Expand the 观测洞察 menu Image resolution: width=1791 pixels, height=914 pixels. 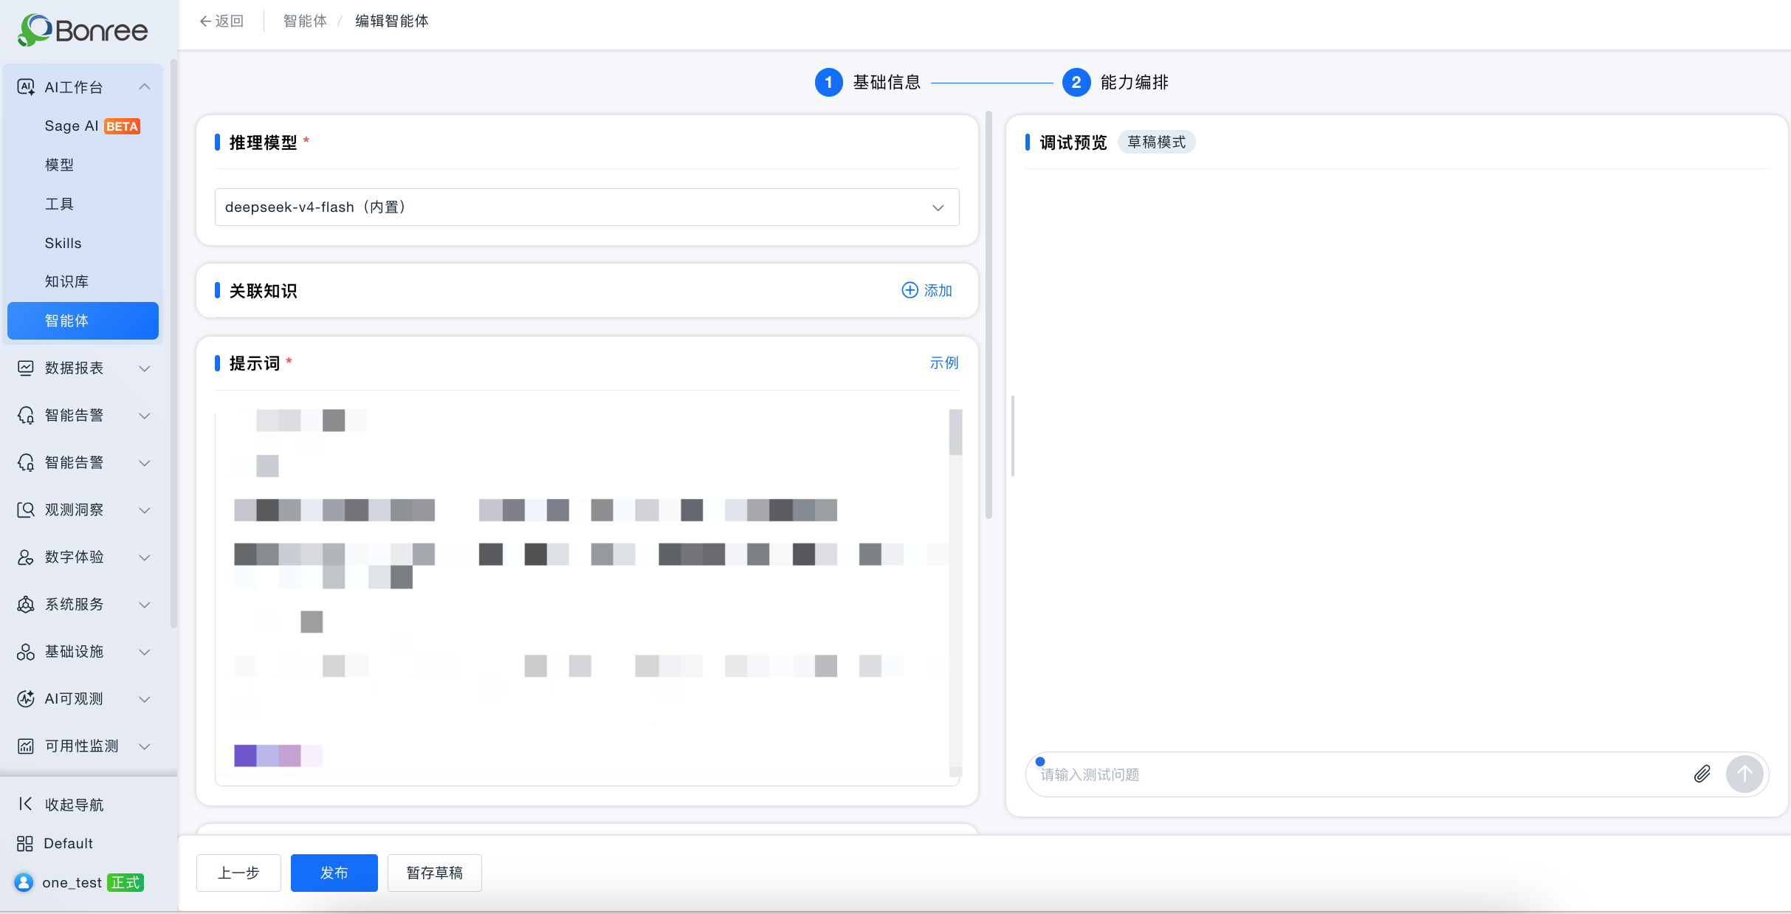pos(83,509)
